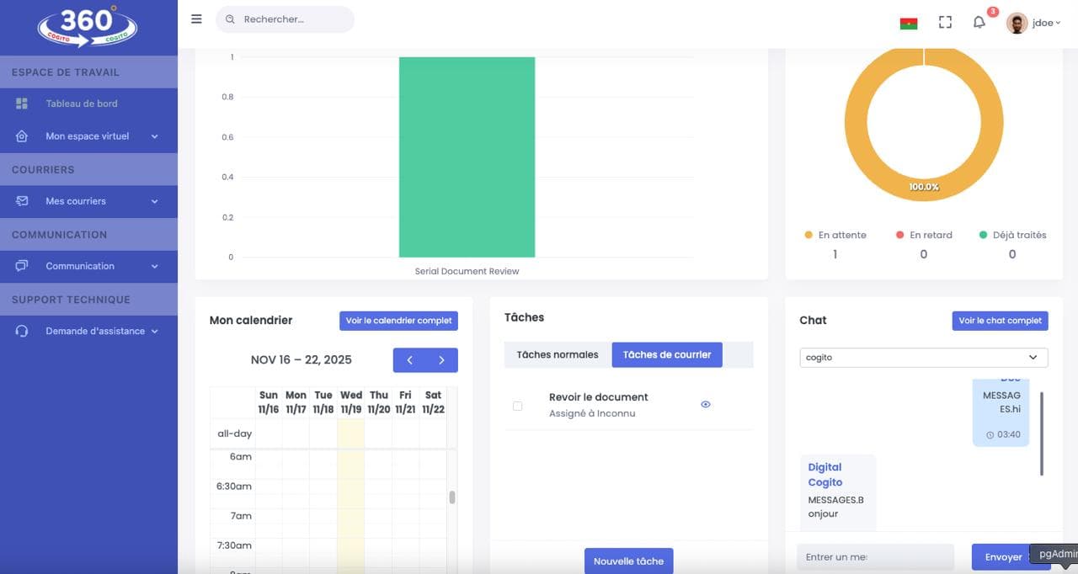
Task: Select the Tâches de courrier tab
Action: 667,355
